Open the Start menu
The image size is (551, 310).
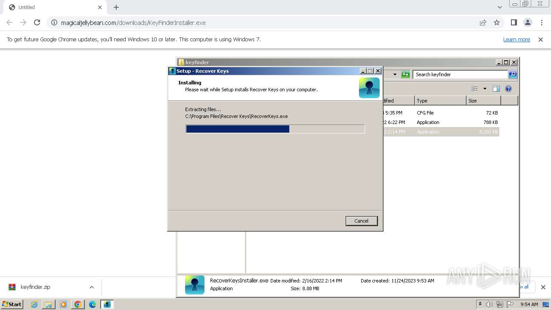pyautogui.click(x=12, y=304)
